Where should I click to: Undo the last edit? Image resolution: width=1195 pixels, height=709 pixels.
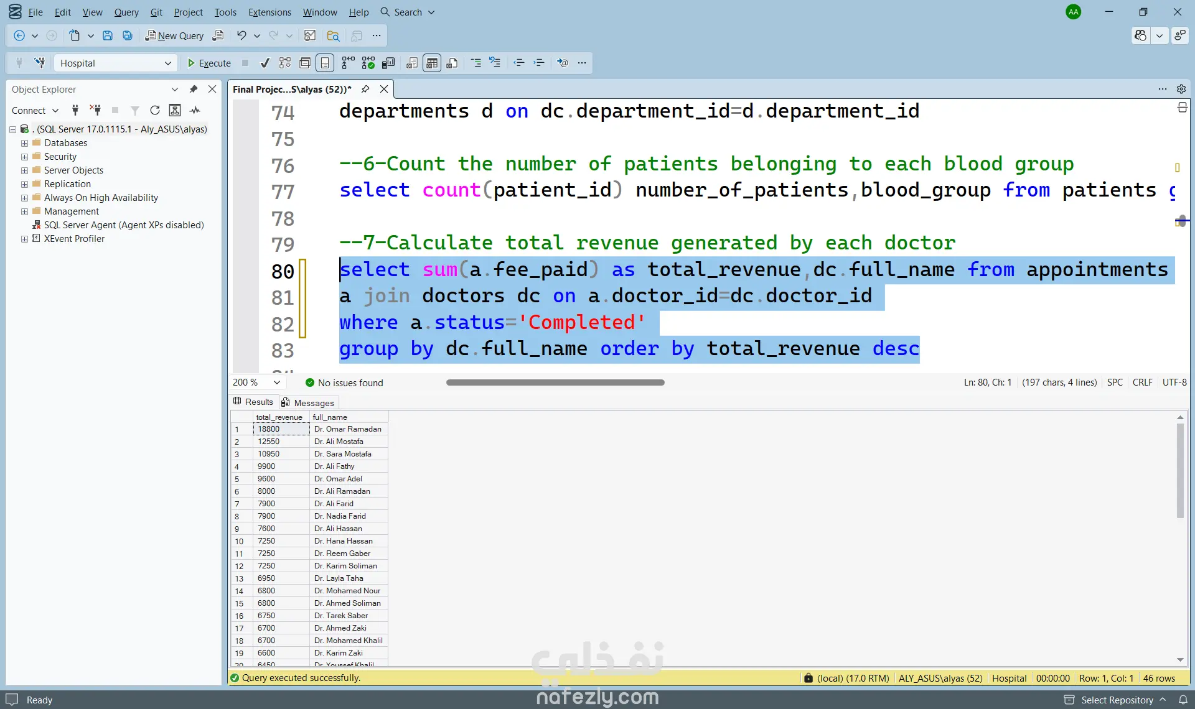point(241,35)
